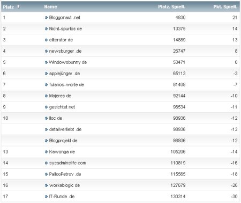Click arrow icon beside newsburger .de
This screenshot has height=203, width=241.
click(46, 51)
